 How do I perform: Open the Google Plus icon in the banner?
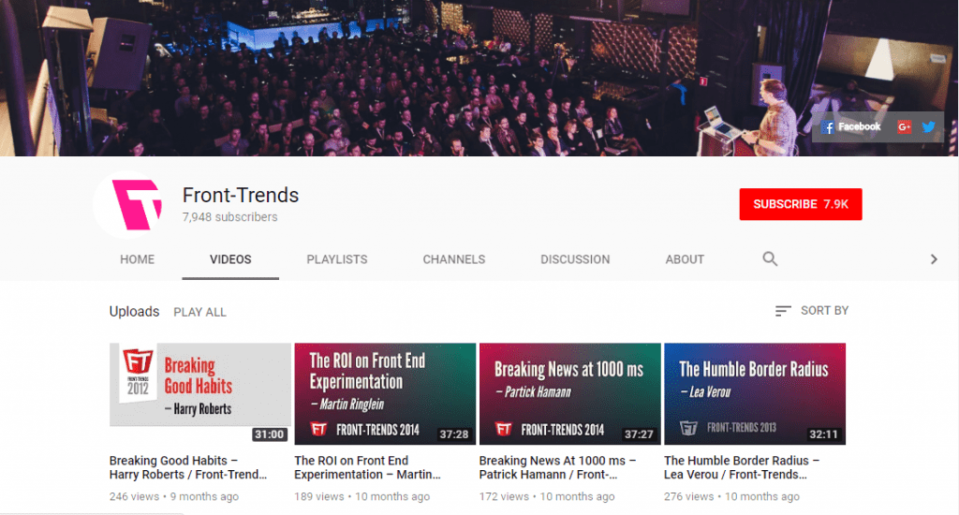[904, 127]
